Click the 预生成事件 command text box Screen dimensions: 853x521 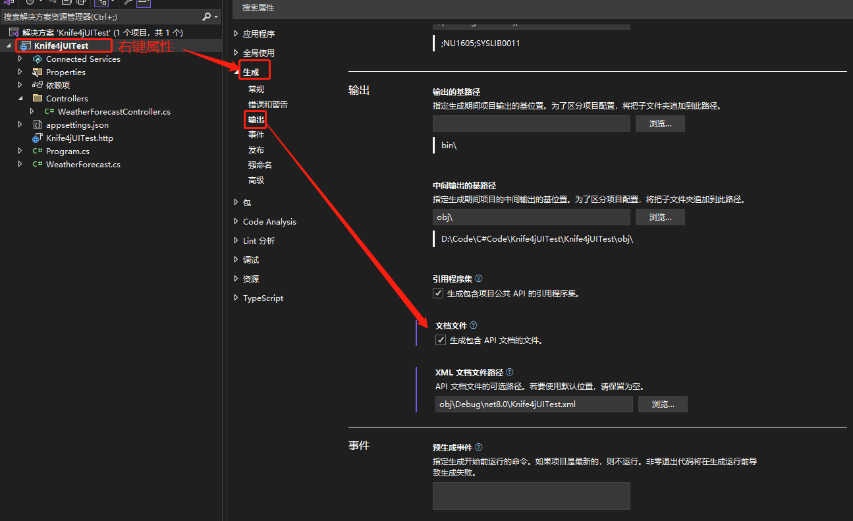(532, 496)
